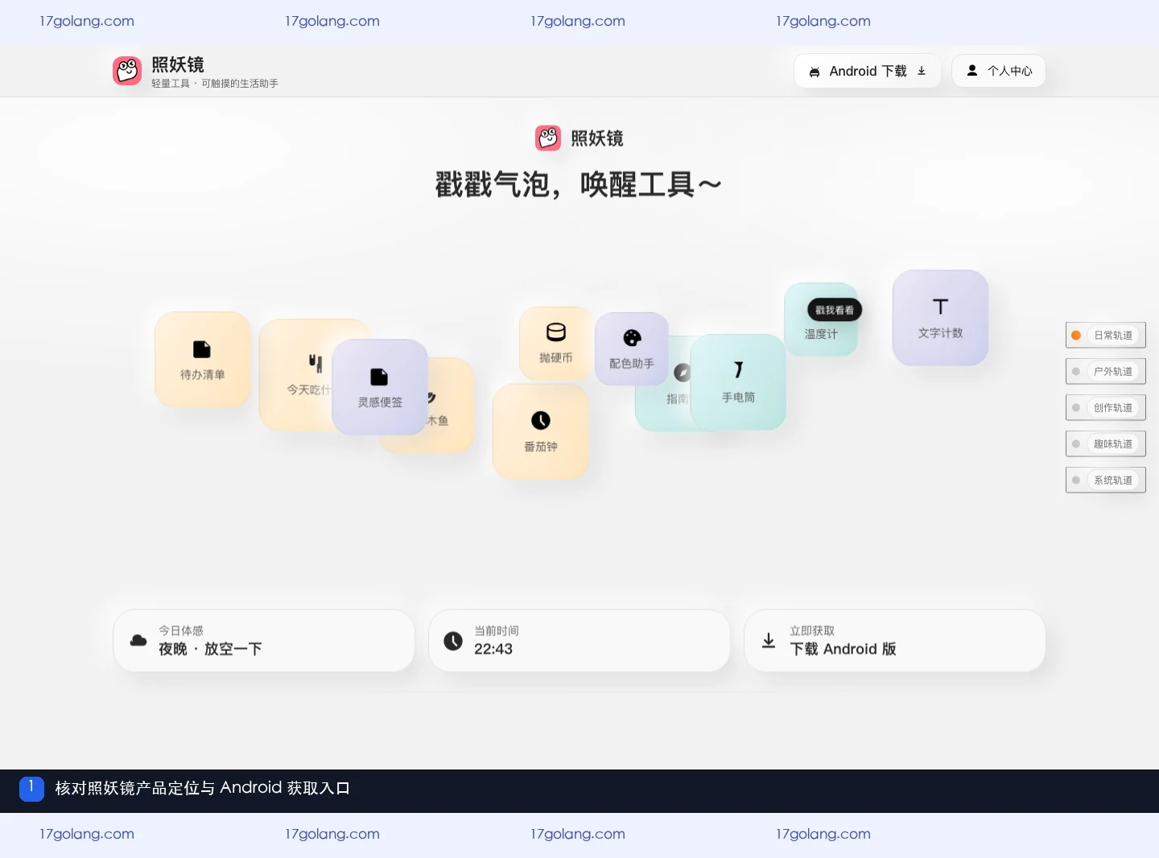Open the 配色助手 palette bubble
This screenshot has height=858, width=1159.
point(632,349)
